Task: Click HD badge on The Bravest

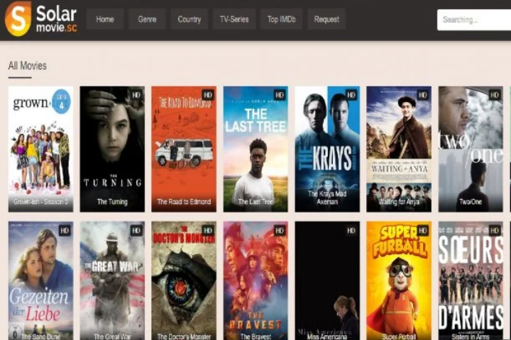Action: pyautogui.click(x=280, y=231)
